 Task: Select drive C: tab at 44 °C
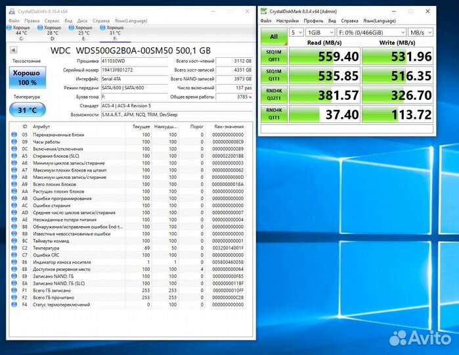click(21, 33)
